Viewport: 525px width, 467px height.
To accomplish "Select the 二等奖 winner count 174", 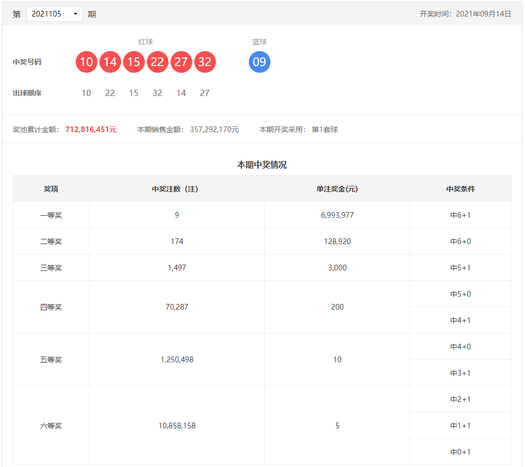I will tap(177, 241).
